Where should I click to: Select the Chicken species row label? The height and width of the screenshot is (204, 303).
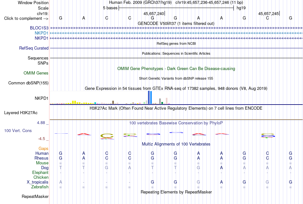(41, 177)
